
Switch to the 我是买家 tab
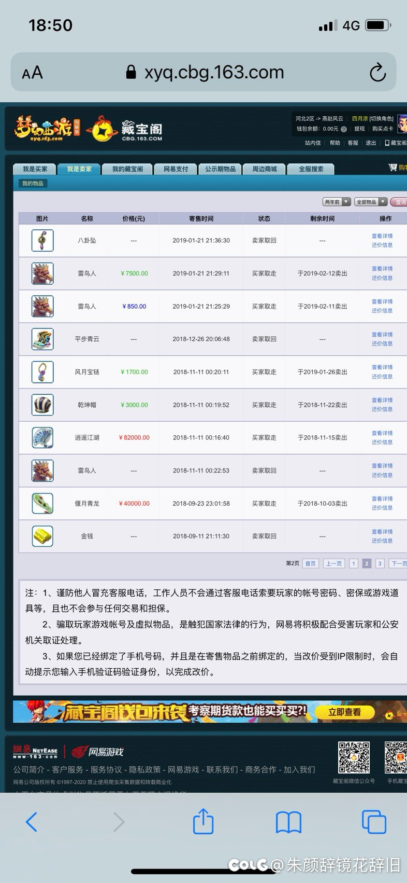[x=35, y=169]
